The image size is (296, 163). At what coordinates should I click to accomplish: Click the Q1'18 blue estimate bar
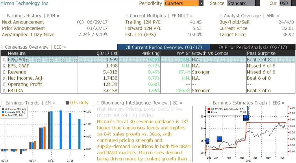coord(70,131)
